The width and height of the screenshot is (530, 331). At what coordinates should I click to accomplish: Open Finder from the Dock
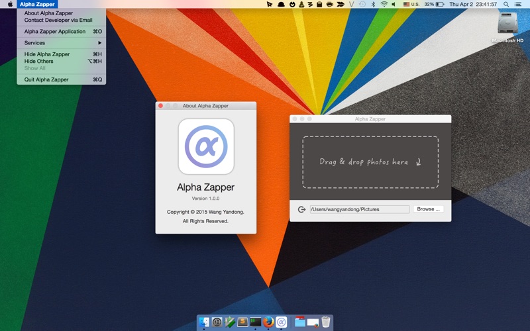(x=204, y=322)
